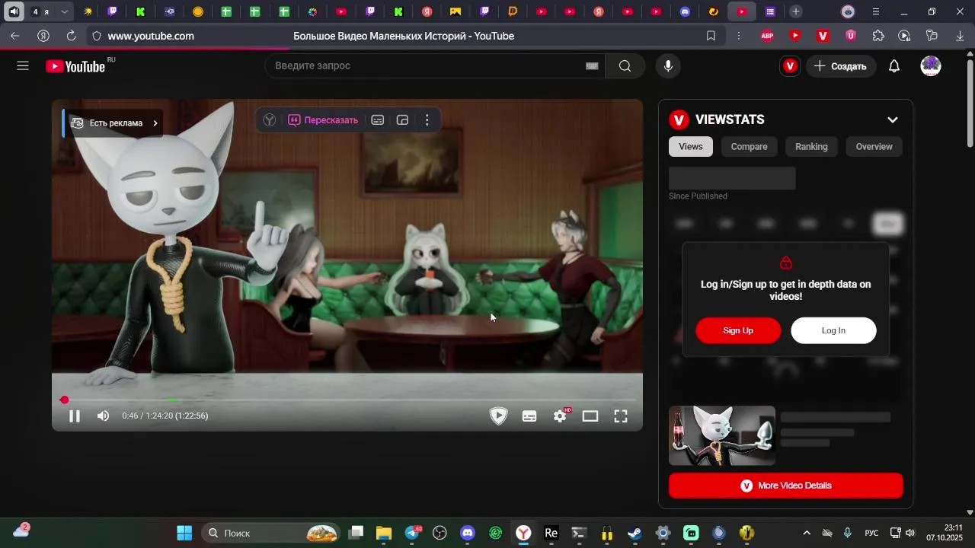
Task: Open address bar three-dot menu
Action: tap(738, 36)
